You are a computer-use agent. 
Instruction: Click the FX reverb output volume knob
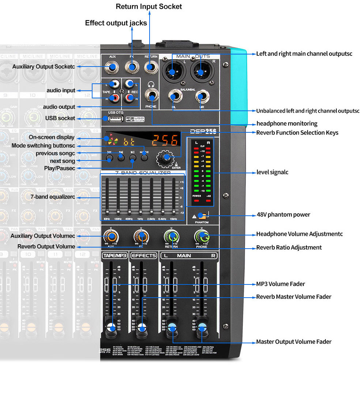coord(141,237)
